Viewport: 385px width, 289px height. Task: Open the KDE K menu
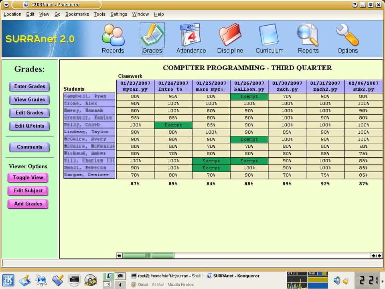click(9, 280)
